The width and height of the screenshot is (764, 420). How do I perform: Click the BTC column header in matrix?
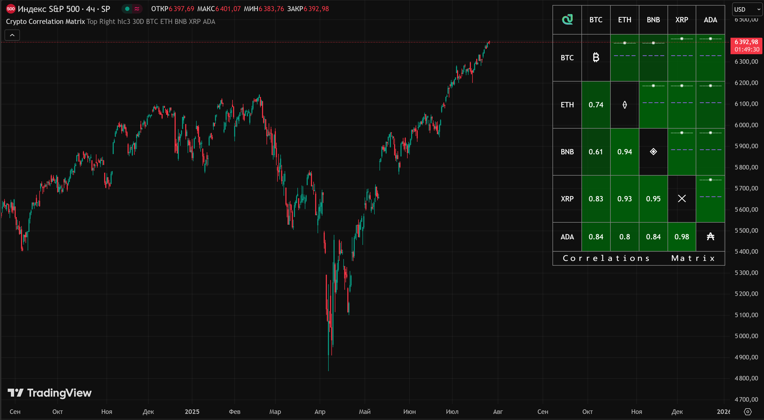pos(596,20)
